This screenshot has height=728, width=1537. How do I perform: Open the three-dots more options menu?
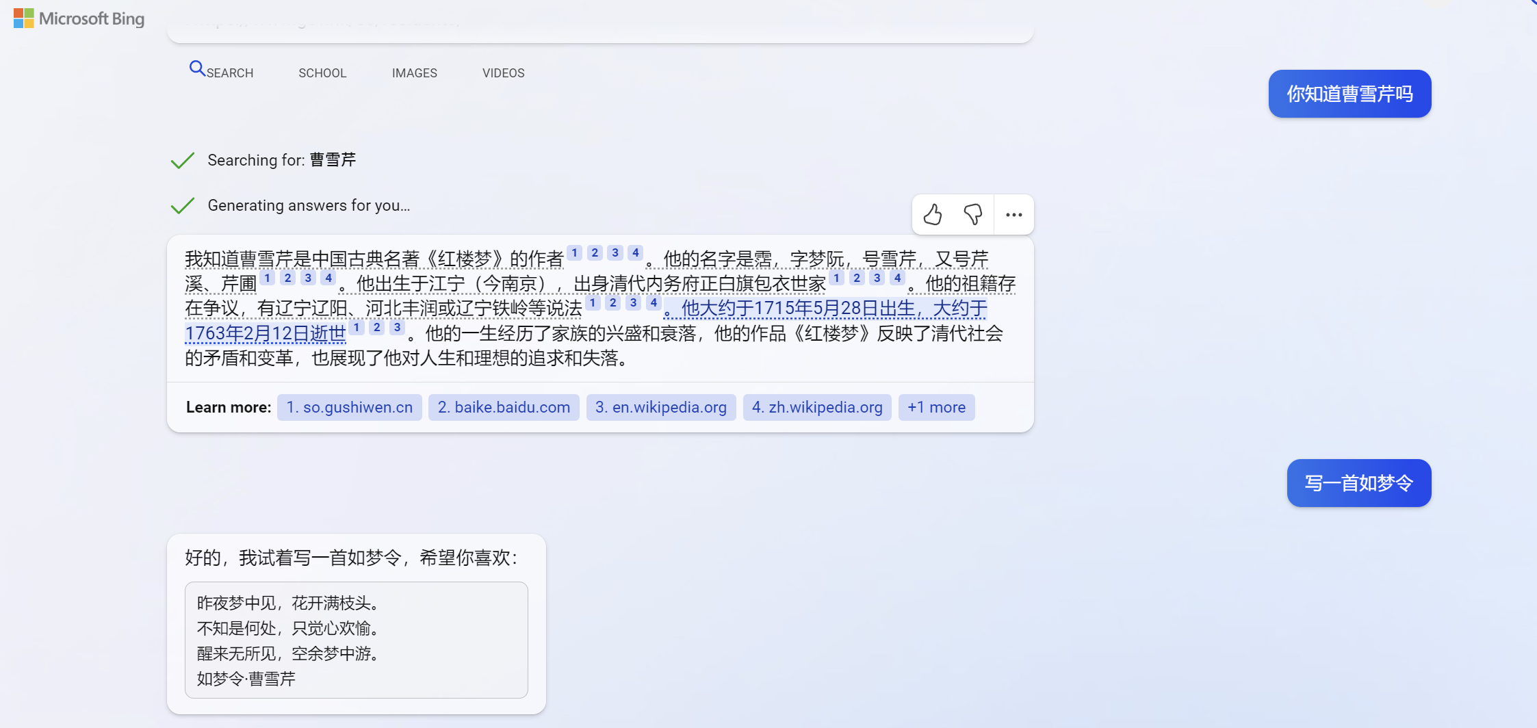click(1014, 215)
